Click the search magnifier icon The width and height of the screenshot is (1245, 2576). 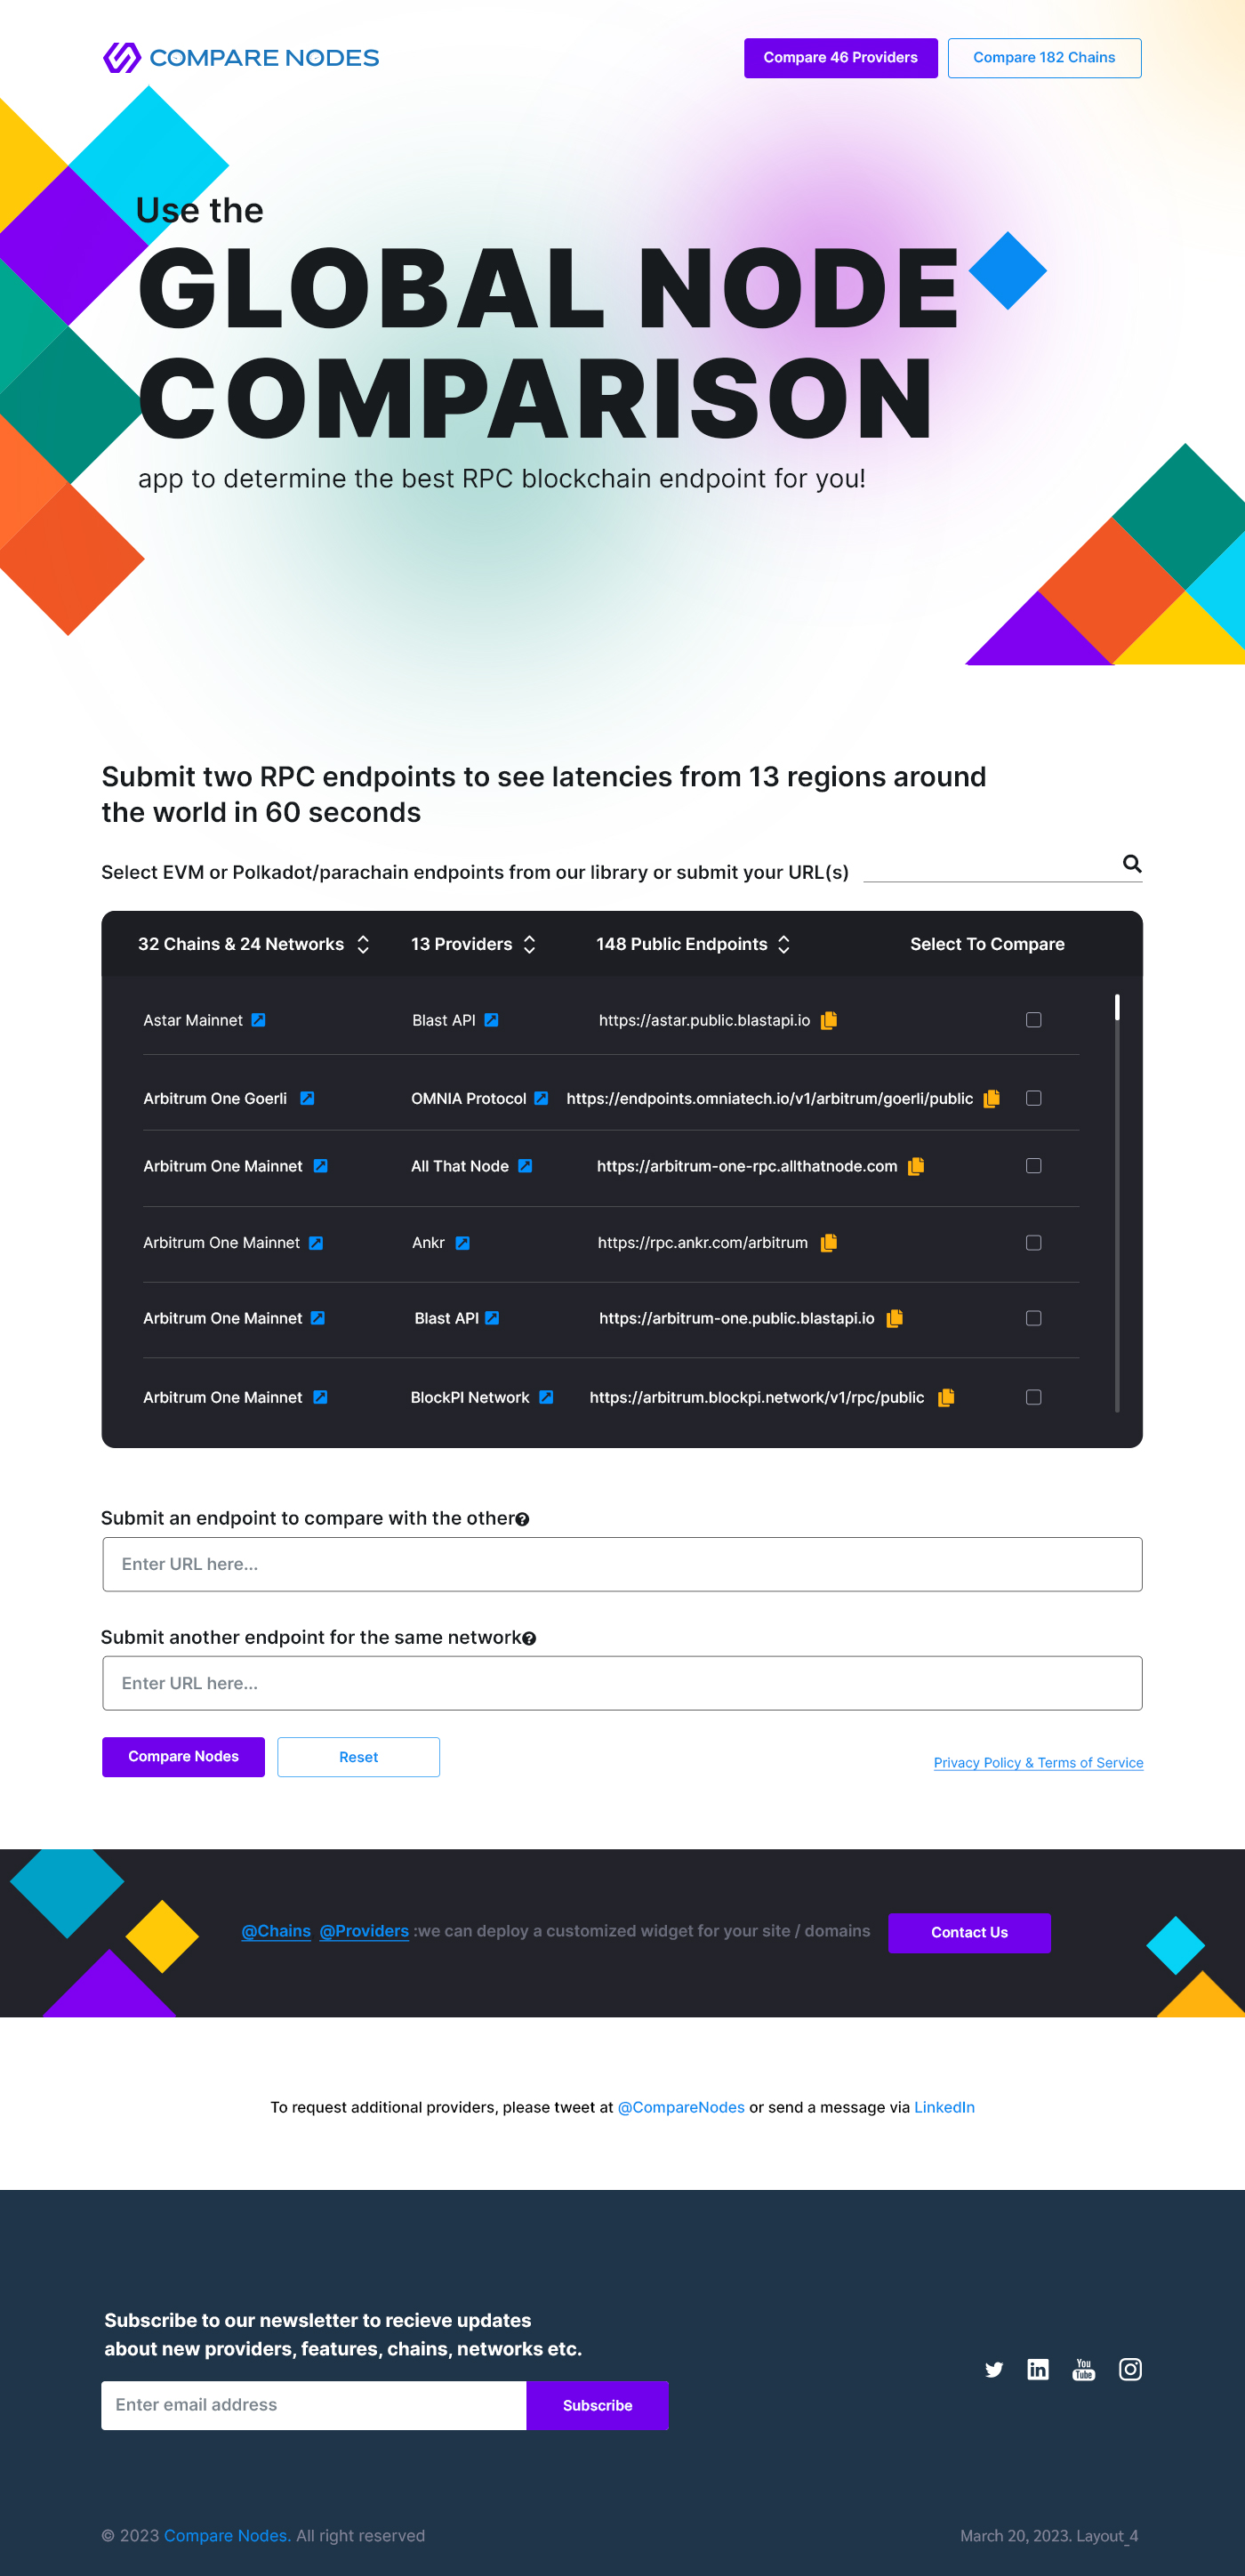[x=1132, y=863]
